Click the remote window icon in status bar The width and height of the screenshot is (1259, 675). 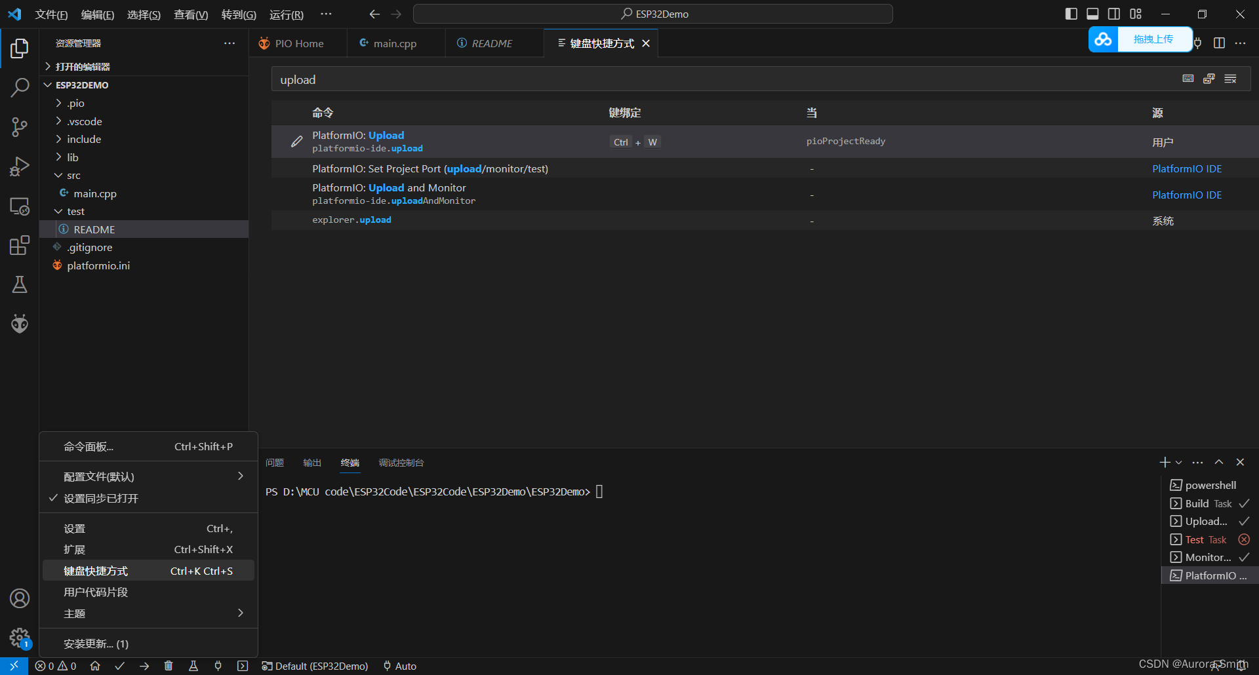(14, 666)
